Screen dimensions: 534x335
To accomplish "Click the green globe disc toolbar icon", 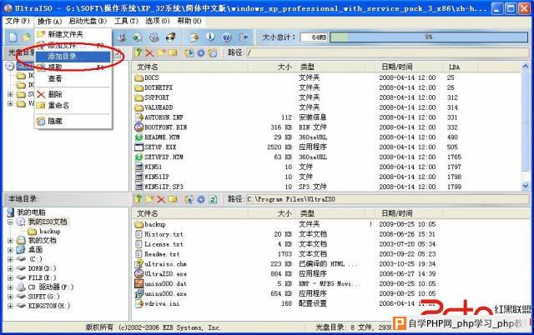I will pos(137,37).
